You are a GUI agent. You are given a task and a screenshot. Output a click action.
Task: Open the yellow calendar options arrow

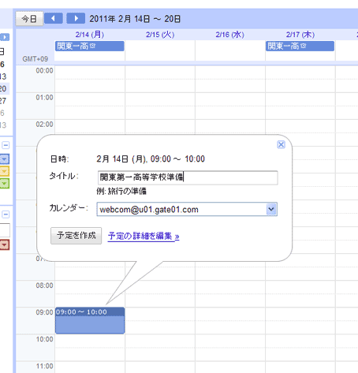point(5,171)
